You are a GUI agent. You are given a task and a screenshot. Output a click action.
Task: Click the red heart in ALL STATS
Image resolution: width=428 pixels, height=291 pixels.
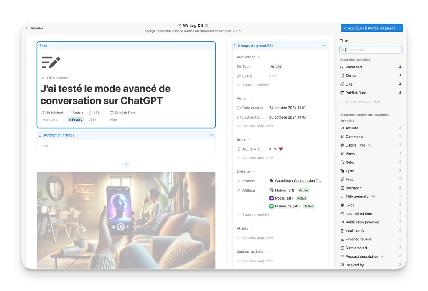281,149
